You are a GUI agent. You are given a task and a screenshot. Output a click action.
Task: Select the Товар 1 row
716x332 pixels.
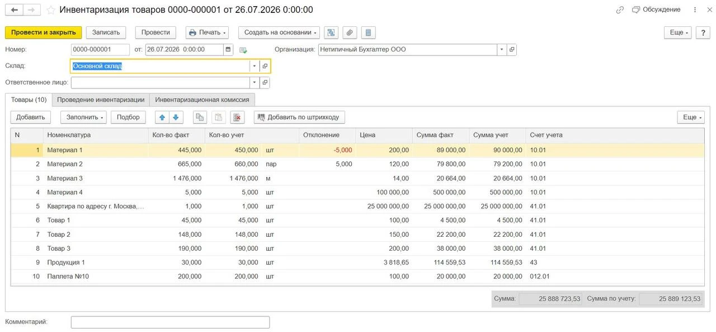pos(357,220)
